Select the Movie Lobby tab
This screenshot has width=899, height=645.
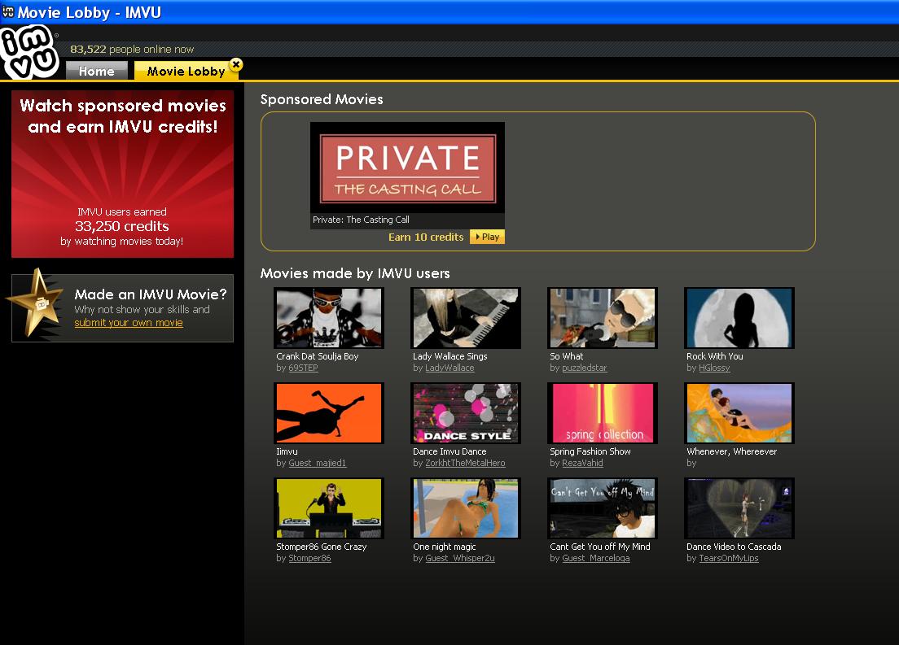tap(186, 71)
